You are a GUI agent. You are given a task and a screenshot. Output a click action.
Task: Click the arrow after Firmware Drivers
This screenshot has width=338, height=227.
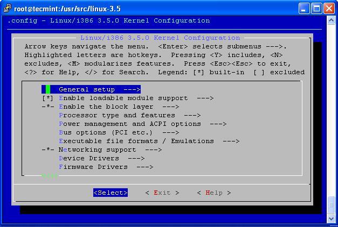tap(145, 167)
